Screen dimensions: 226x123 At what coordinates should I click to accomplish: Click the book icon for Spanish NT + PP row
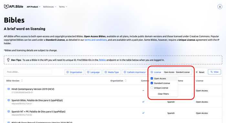pyautogui.click(x=9, y=111)
